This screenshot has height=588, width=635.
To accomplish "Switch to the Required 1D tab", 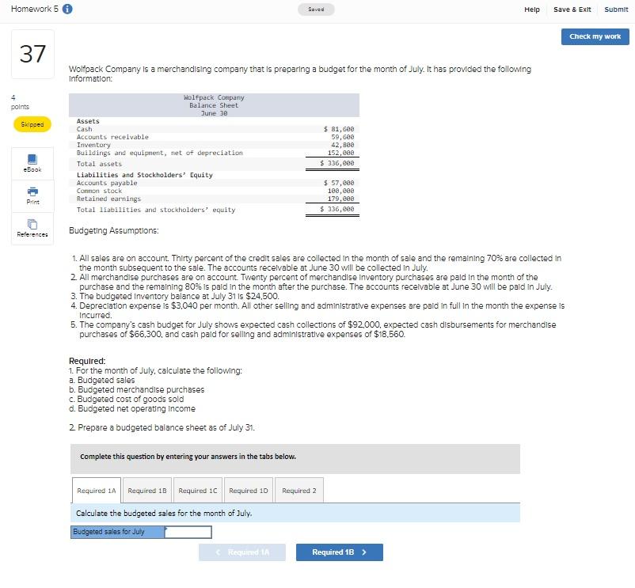I will 249,491.
